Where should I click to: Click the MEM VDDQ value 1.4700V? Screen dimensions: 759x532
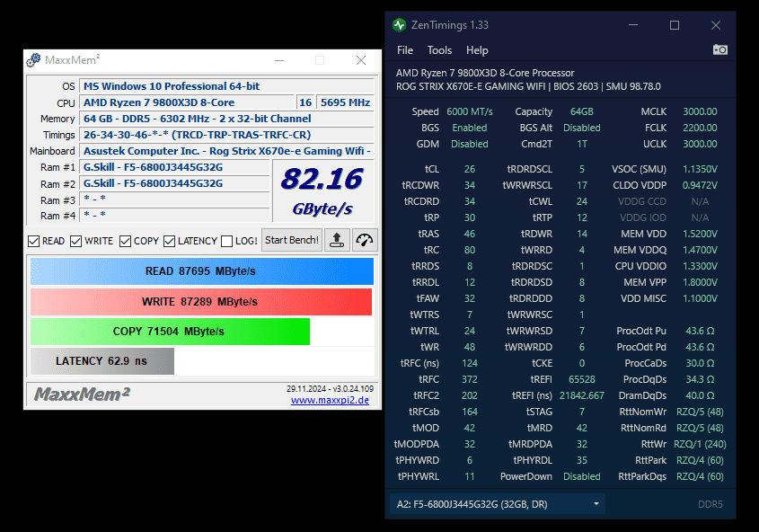(700, 250)
